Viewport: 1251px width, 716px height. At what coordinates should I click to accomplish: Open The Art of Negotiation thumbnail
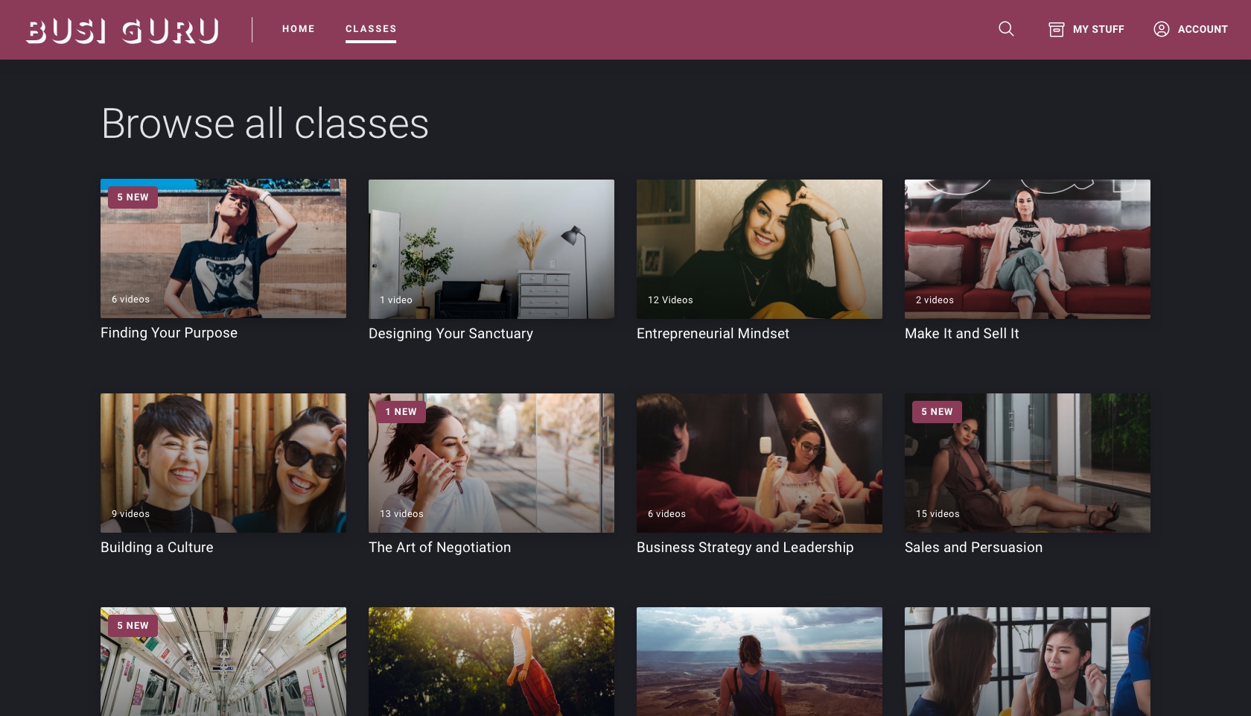click(491, 463)
